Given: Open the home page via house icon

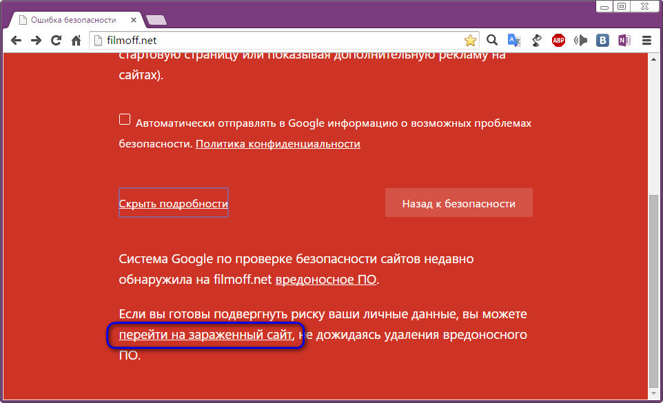Looking at the screenshot, I should 76,41.
